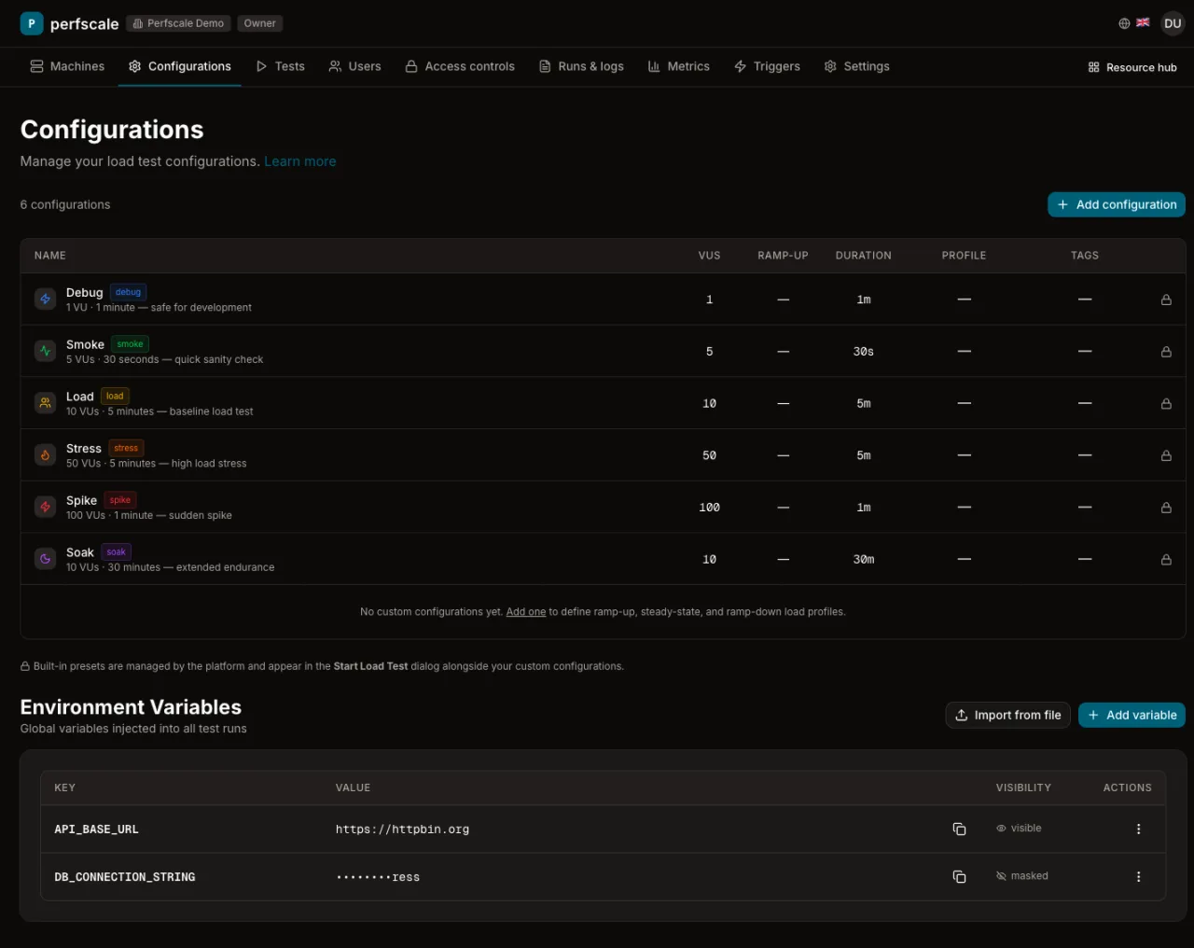Viewport: 1194px width, 948px height.
Task: Switch language via UK flag icon
Action: pyautogui.click(x=1143, y=22)
